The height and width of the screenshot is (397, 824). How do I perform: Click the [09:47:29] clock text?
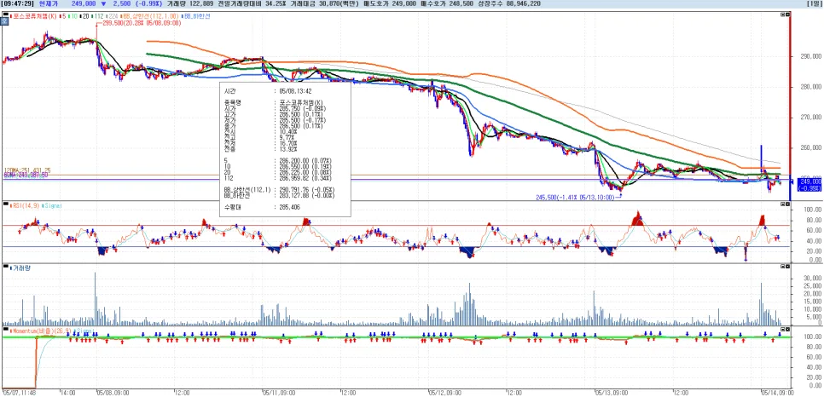click(x=19, y=3)
